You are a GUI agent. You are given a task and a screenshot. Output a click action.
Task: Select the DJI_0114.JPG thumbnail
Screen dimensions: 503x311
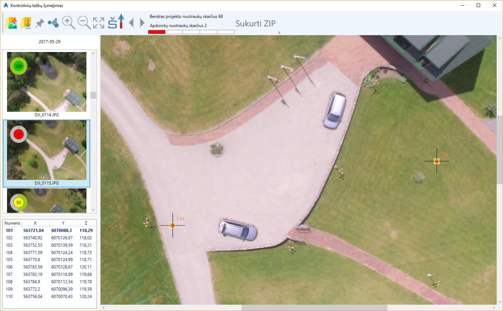[x=47, y=82]
